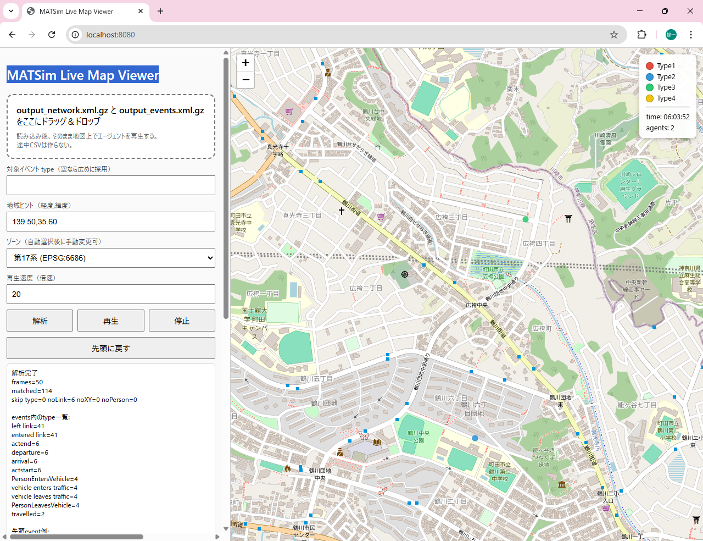Open the browser profile avatar
703x541 pixels.
click(671, 35)
